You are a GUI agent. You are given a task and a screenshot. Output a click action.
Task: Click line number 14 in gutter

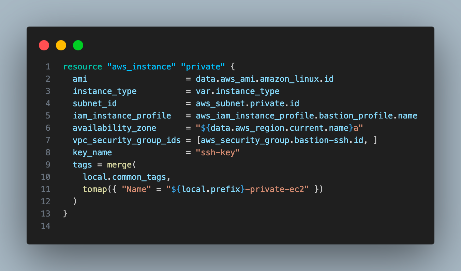[45, 226]
